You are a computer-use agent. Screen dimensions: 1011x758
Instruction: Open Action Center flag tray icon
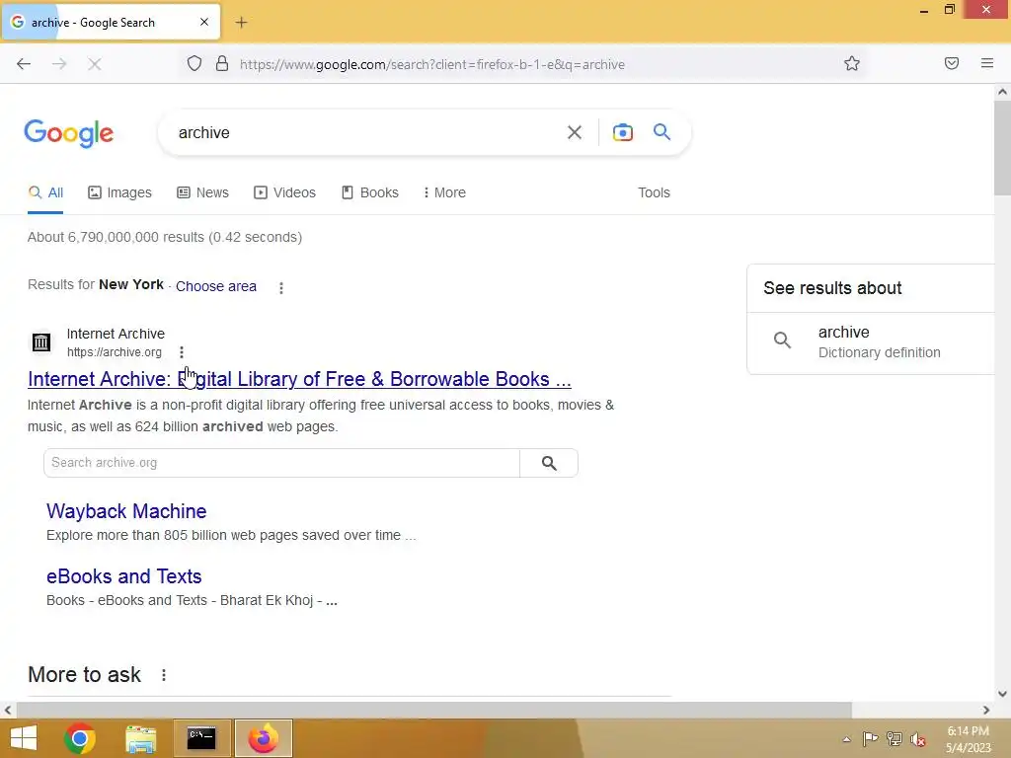coord(870,739)
